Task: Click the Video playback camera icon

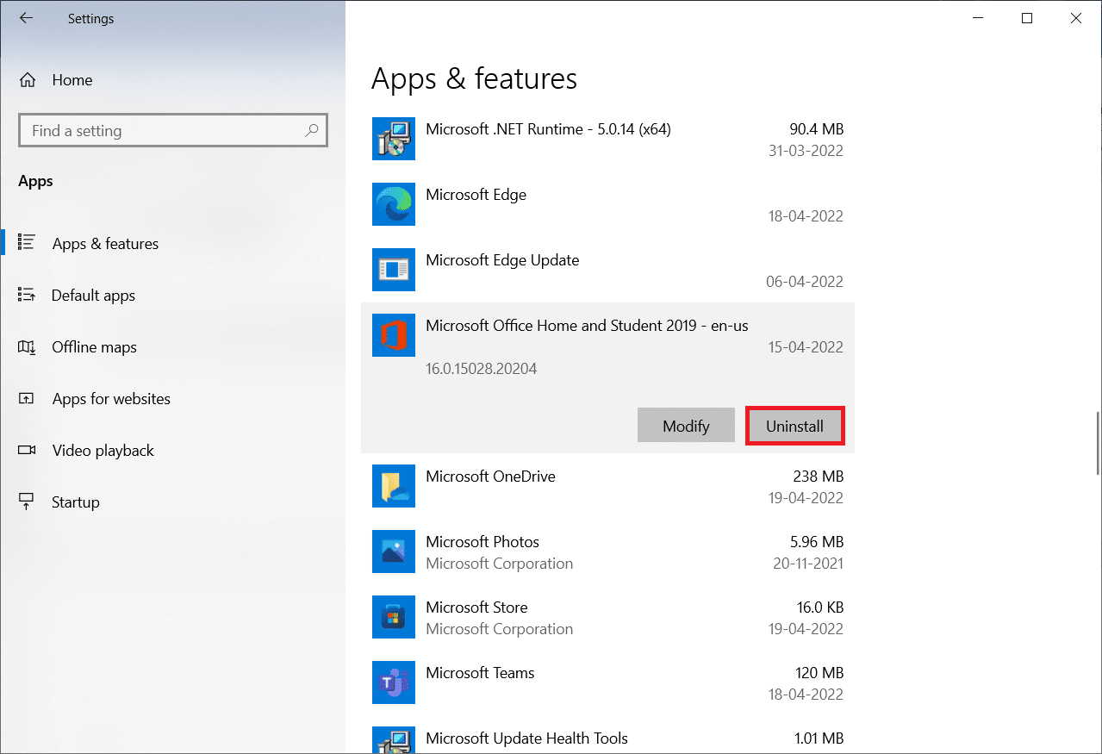Action: point(26,451)
